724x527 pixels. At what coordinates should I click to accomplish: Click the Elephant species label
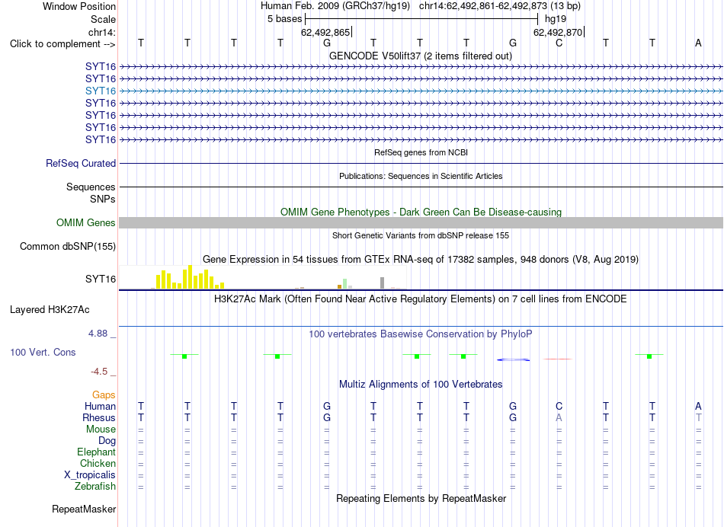96,452
